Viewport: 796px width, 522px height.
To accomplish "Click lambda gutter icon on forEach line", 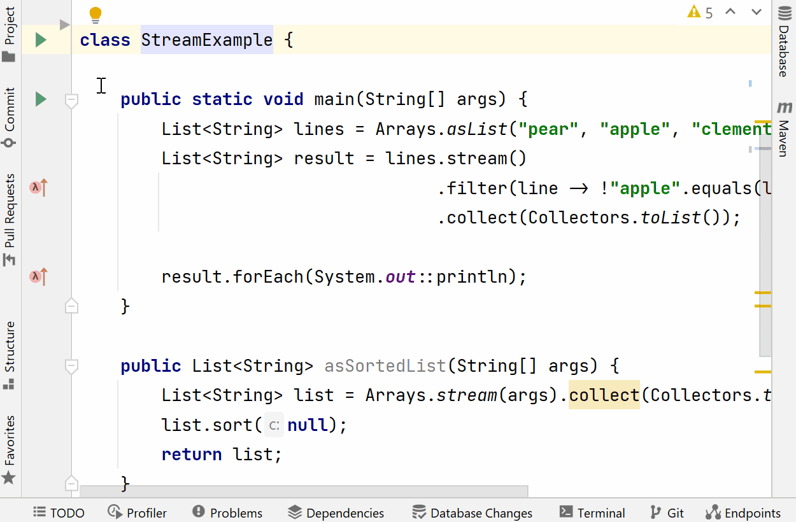I will pyautogui.click(x=39, y=277).
